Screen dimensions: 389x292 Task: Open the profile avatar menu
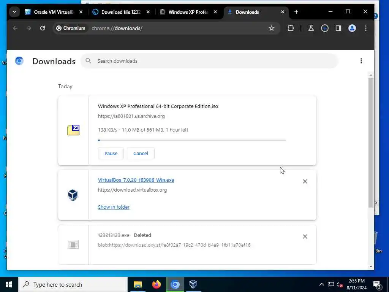click(x=352, y=28)
